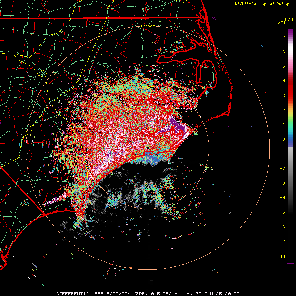Click the -6 dB scale value
Viewport: 296px width, 296px height.
pyautogui.click(x=283, y=227)
